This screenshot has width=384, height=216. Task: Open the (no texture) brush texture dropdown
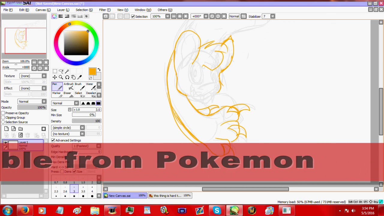(x=68, y=134)
